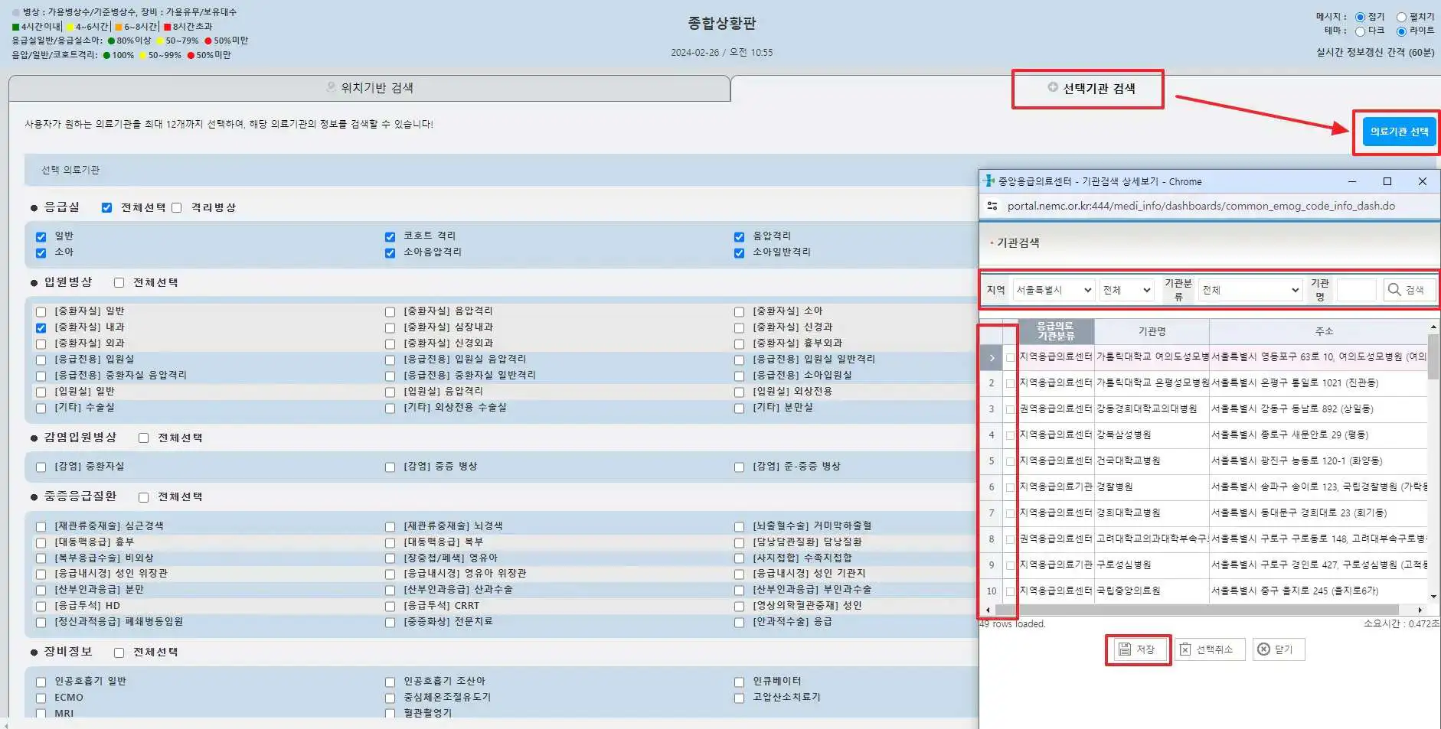Check the 중증응급질환 전체선택 checkbox
This screenshot has width=1441, height=729.
[x=143, y=497]
